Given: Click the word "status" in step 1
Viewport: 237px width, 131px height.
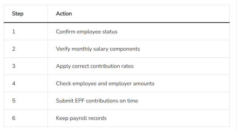Looking at the screenshot, I should click(110, 32).
